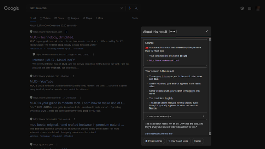The image size is (265, 149).
Task: Open MUO - YouTube result
Action: coord(42,82)
